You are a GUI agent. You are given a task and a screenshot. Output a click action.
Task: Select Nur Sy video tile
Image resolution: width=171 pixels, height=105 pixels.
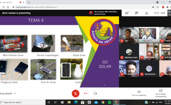tap(165, 69)
